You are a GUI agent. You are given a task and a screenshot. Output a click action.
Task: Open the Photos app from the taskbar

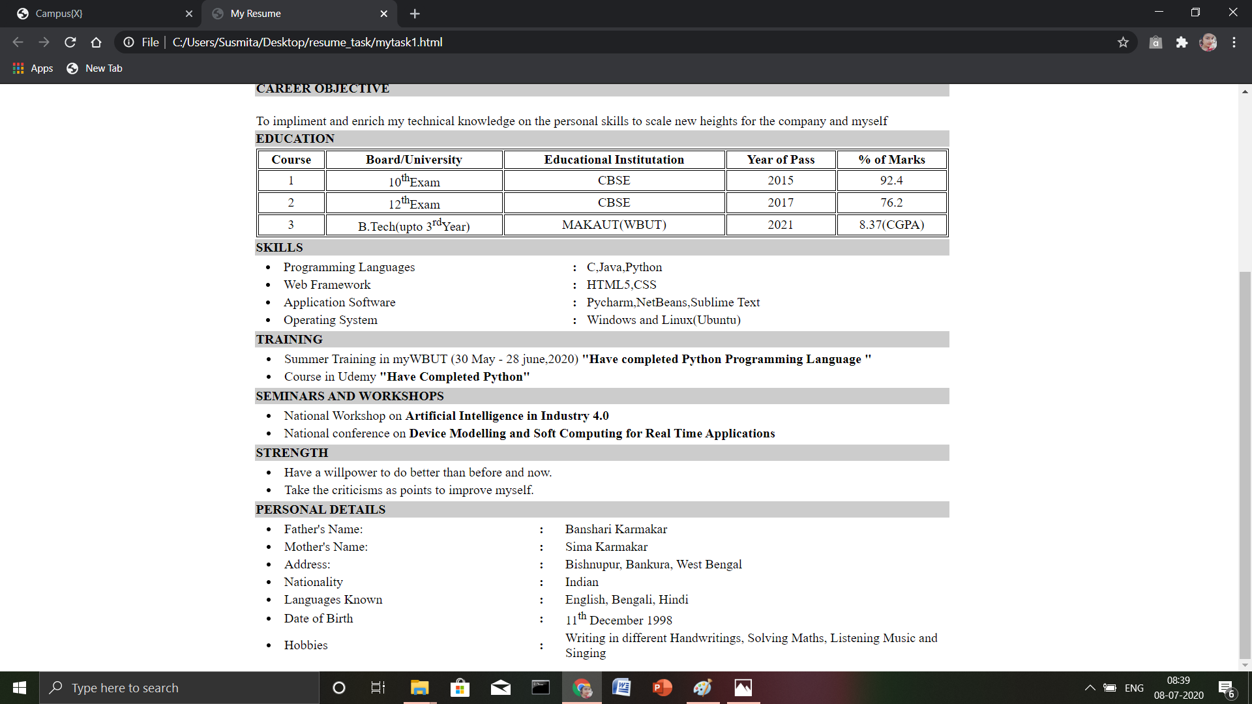click(743, 688)
